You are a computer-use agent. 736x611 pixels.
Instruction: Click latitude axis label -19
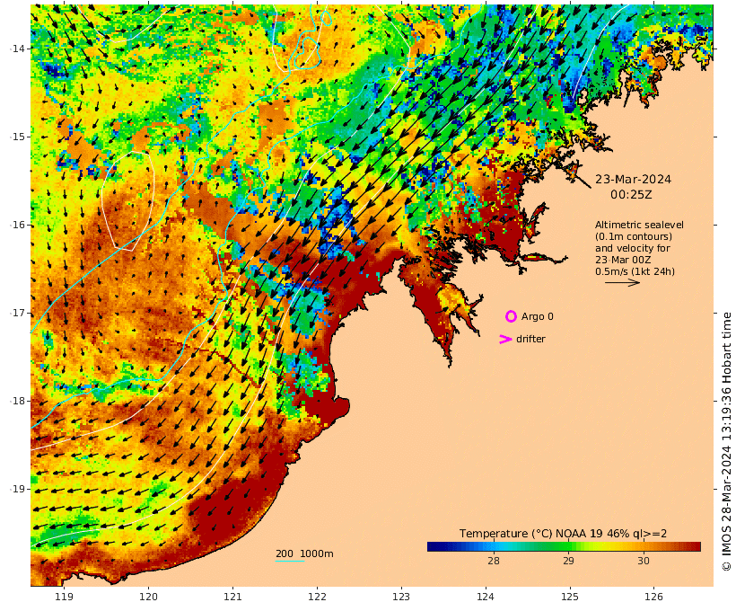coord(17,489)
